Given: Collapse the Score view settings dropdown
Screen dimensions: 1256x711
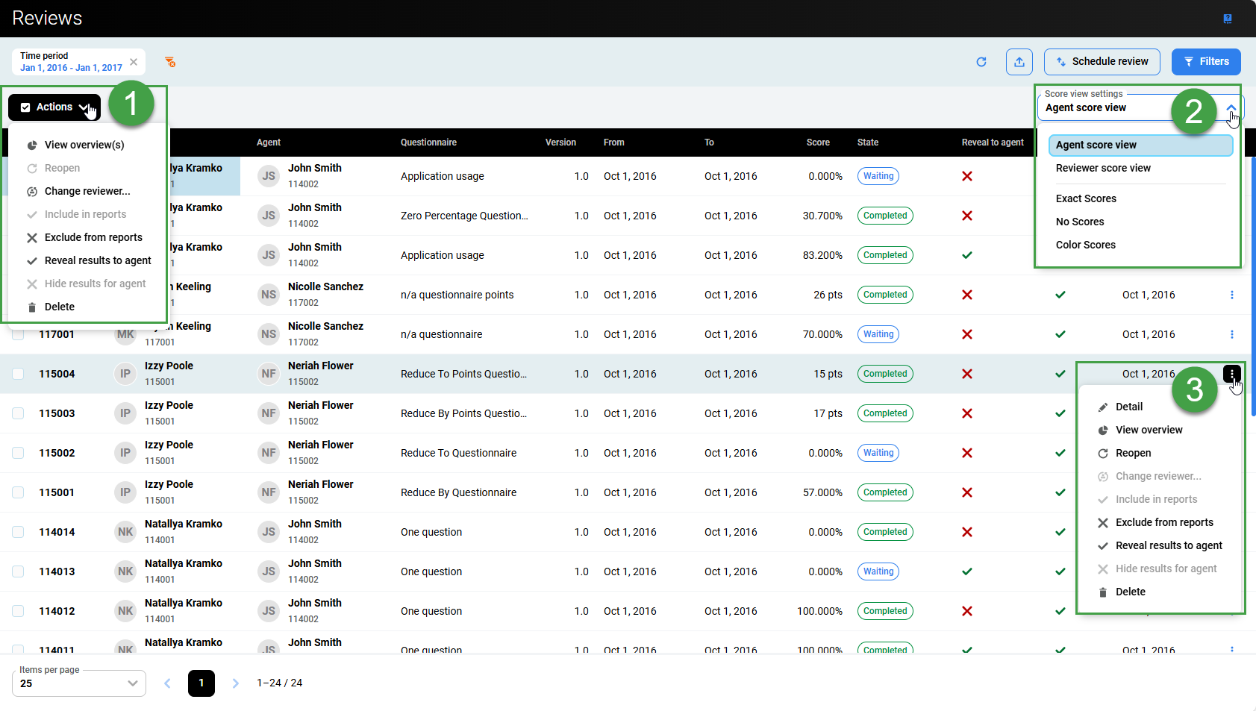Looking at the screenshot, I should pos(1230,108).
